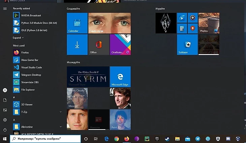246x143 pixels.
Task: Open Settings from the Start sidebar
Action: (x=5, y=120)
